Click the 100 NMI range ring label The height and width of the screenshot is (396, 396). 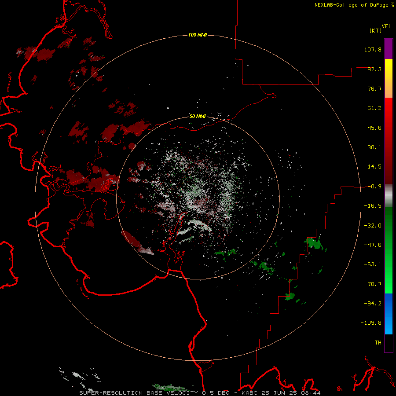tap(198, 35)
